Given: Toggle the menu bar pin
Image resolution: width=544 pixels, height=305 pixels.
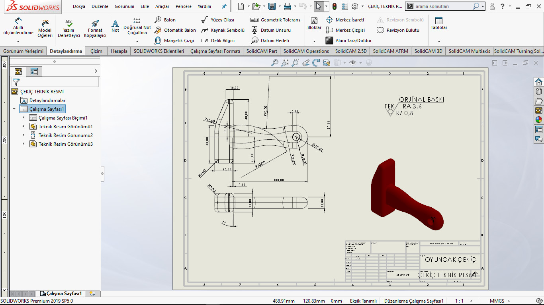Looking at the screenshot, I should pos(224,6).
